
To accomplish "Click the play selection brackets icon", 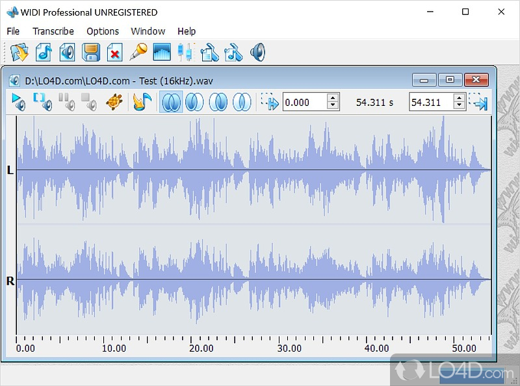I will click(42, 102).
